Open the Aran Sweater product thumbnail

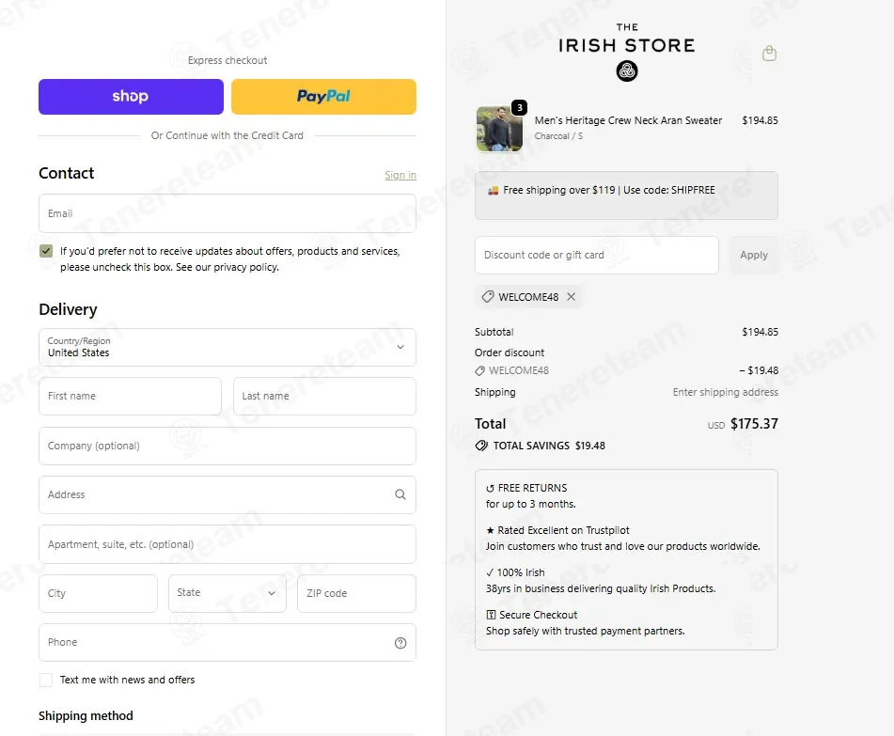tap(499, 129)
